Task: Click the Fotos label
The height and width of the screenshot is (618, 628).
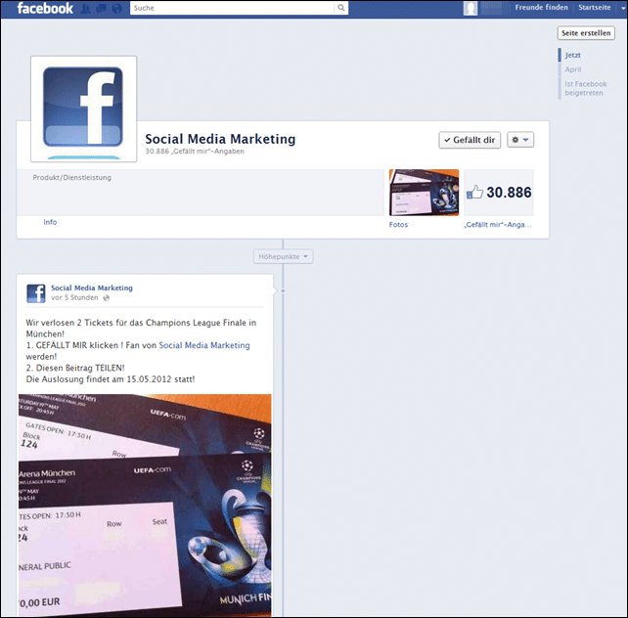Action: pyautogui.click(x=398, y=225)
